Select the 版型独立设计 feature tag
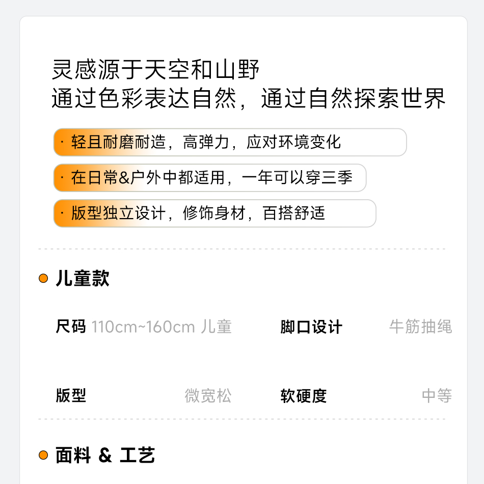The width and height of the screenshot is (484, 484). (214, 213)
